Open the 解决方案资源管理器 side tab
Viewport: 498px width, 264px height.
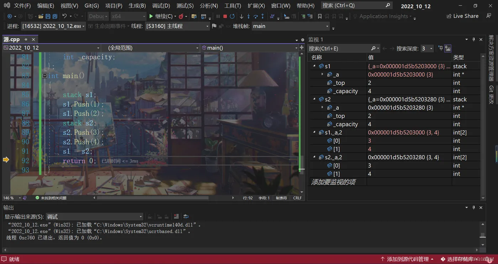click(491, 58)
